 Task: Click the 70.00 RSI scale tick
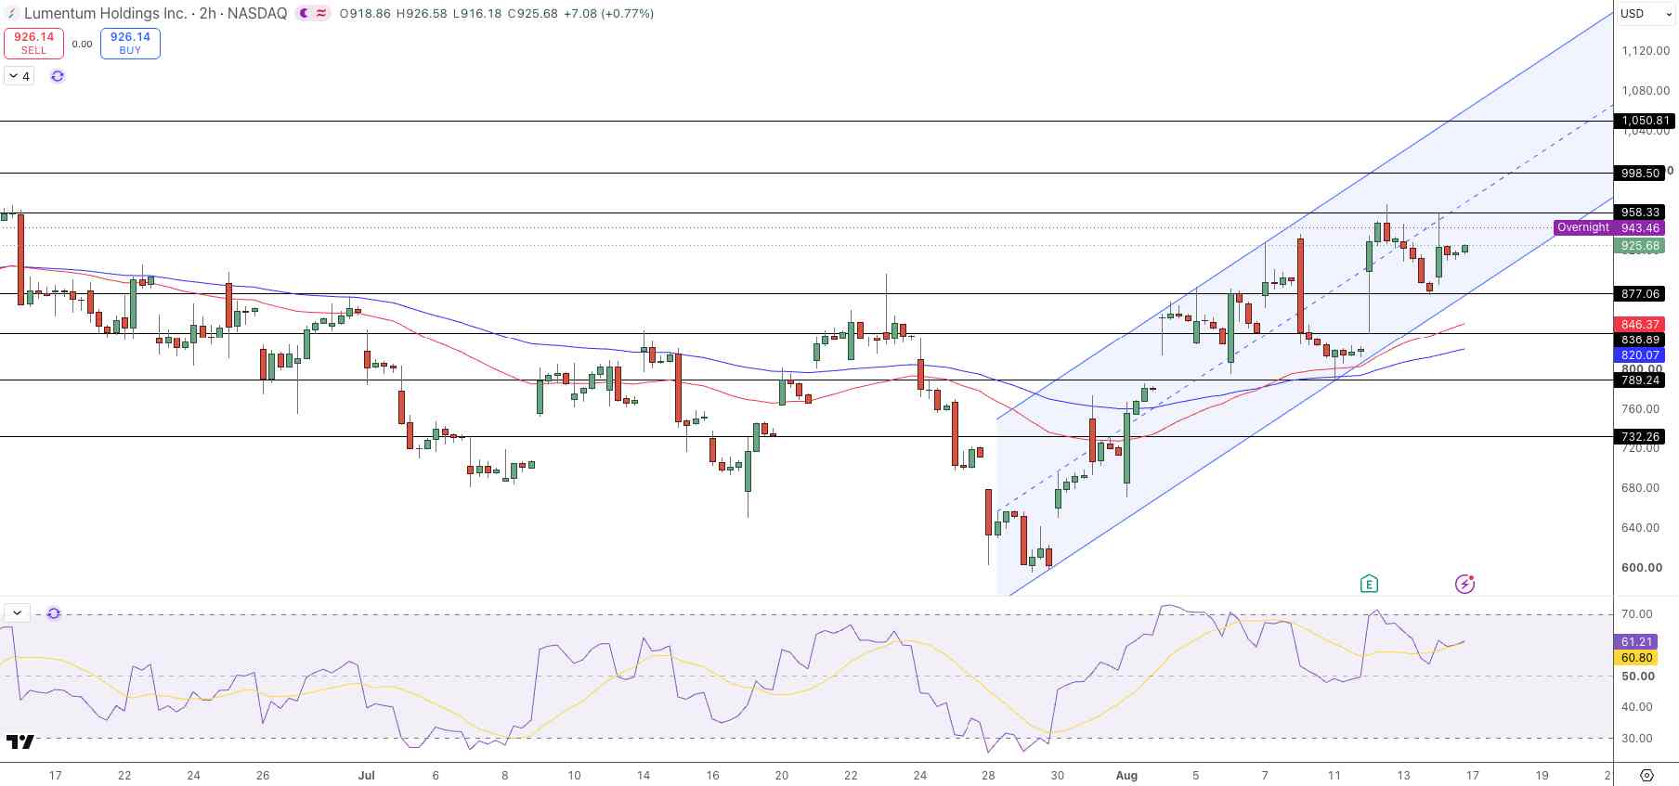pos(1637,614)
